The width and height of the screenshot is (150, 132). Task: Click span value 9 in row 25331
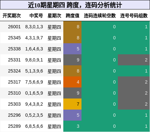(x=72, y=60)
